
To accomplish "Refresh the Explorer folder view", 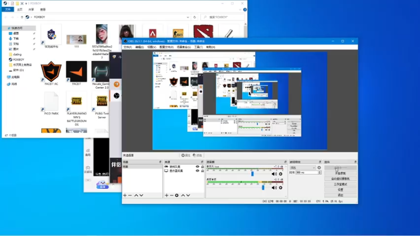I will coord(195,17).
